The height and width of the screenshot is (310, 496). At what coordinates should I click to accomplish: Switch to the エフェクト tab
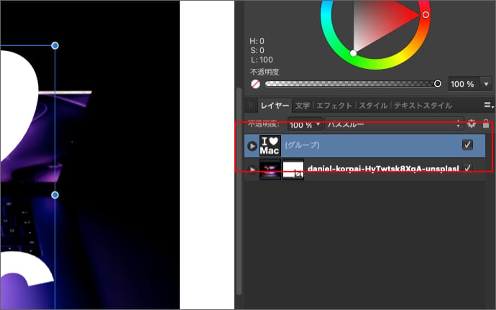pyautogui.click(x=334, y=105)
